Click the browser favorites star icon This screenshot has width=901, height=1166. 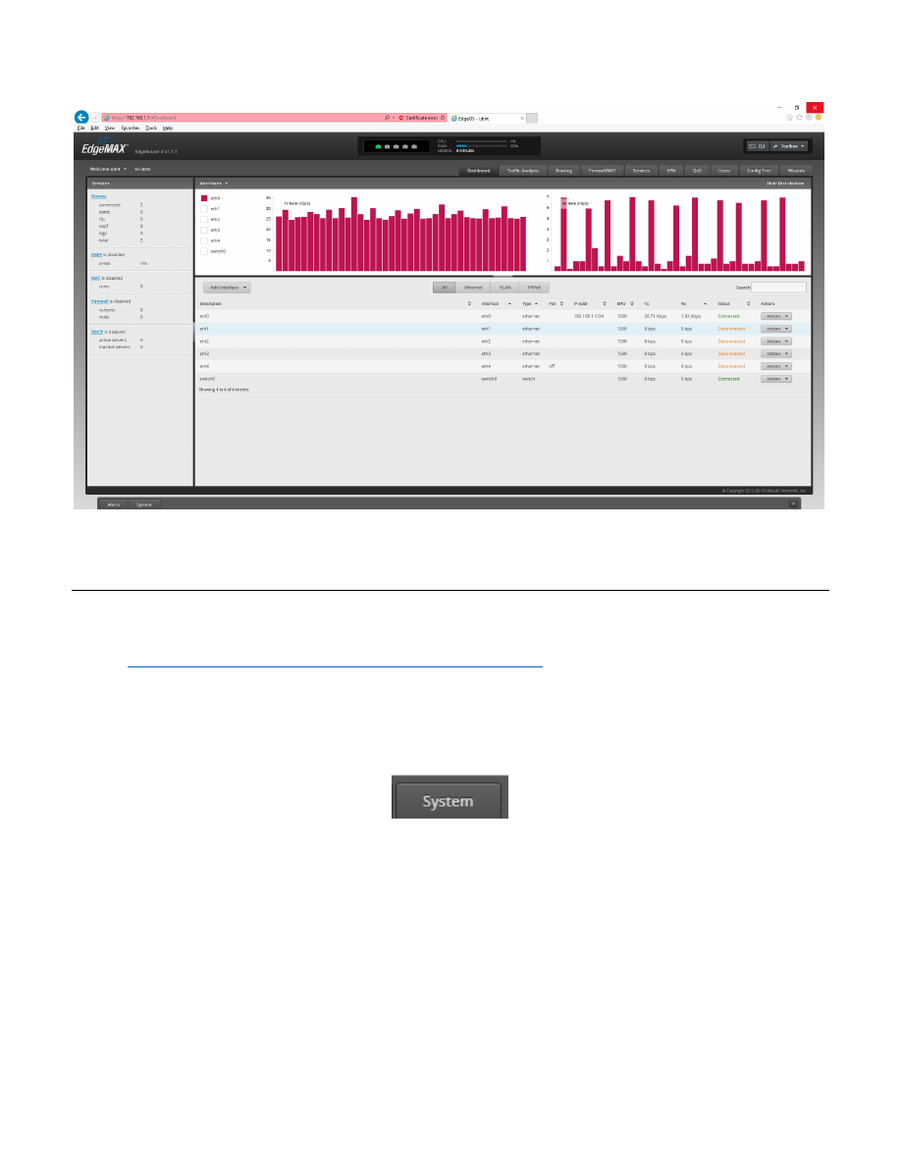tap(799, 117)
